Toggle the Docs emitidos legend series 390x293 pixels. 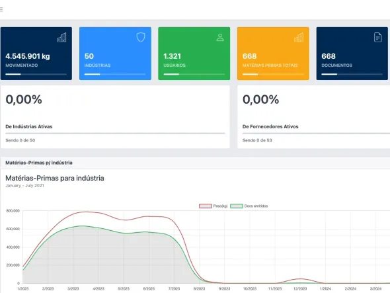[249, 206]
